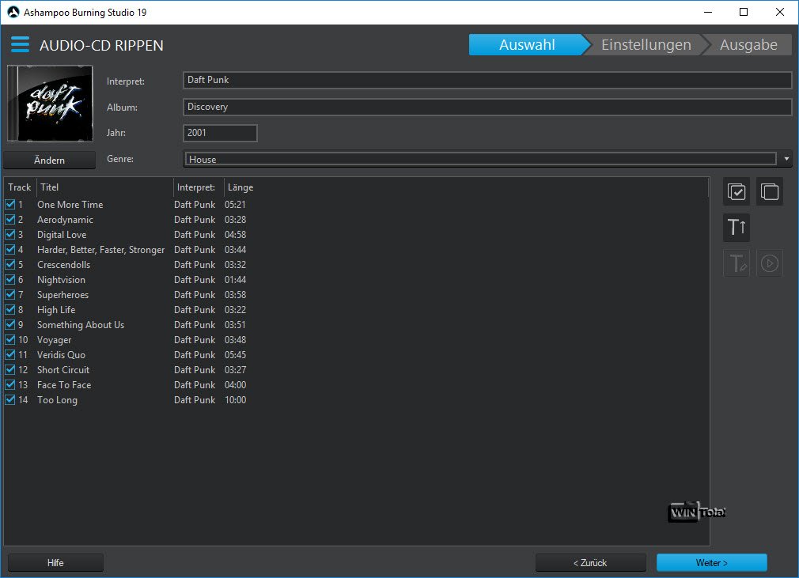This screenshot has width=799, height=578.
Task: Toggle checkbox for Harder, Better, Faster, Stronger
Action: point(10,250)
